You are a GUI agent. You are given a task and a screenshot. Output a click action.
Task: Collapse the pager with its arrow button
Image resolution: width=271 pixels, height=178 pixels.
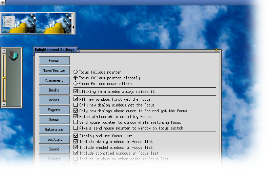[x=74, y=27]
